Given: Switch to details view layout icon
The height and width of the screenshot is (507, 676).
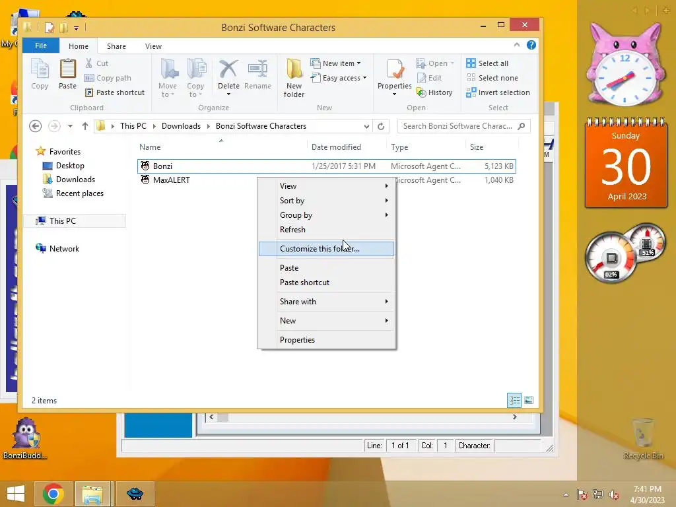Looking at the screenshot, I should click(514, 401).
